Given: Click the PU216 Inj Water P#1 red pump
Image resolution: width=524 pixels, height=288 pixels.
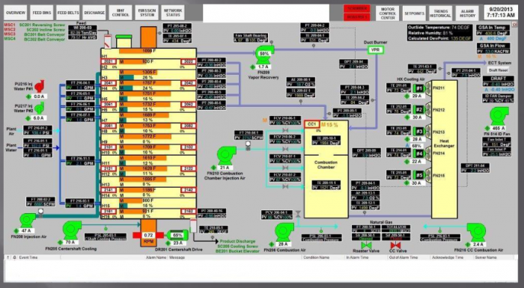Looking at the screenshot, I should (x=40, y=86).
